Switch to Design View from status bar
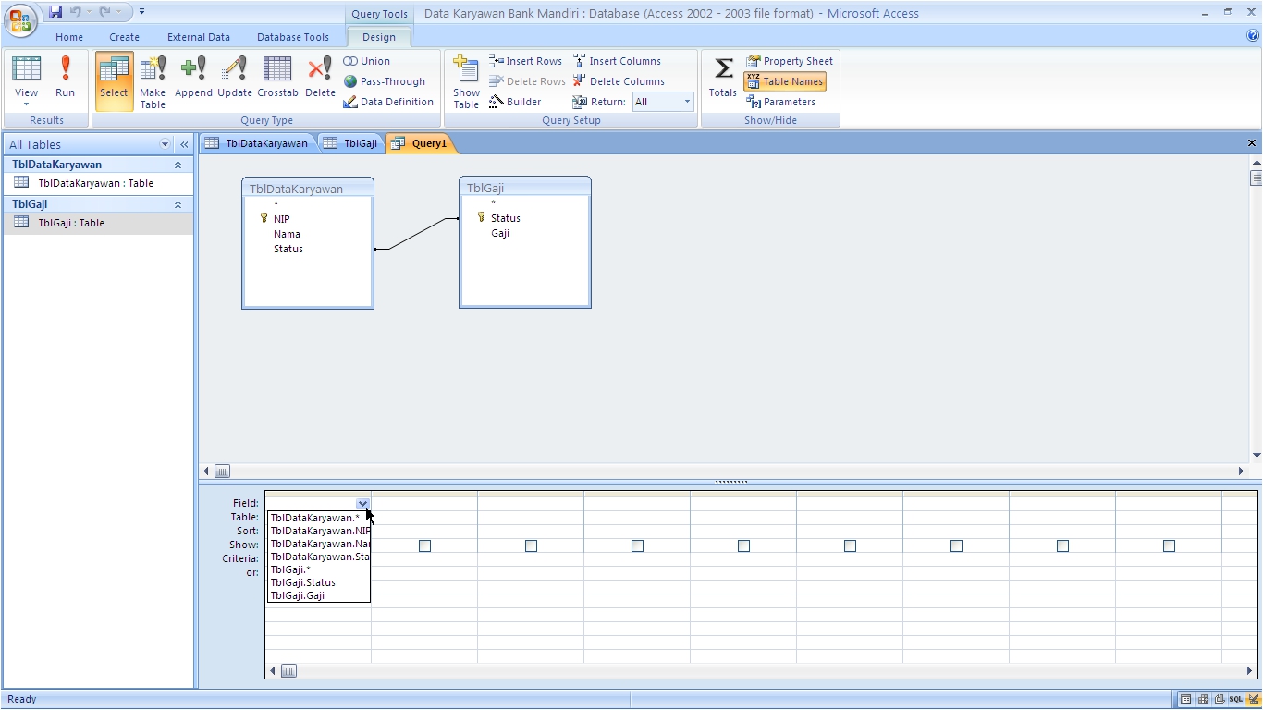Screen dimensions: 1263x710 point(1253,699)
